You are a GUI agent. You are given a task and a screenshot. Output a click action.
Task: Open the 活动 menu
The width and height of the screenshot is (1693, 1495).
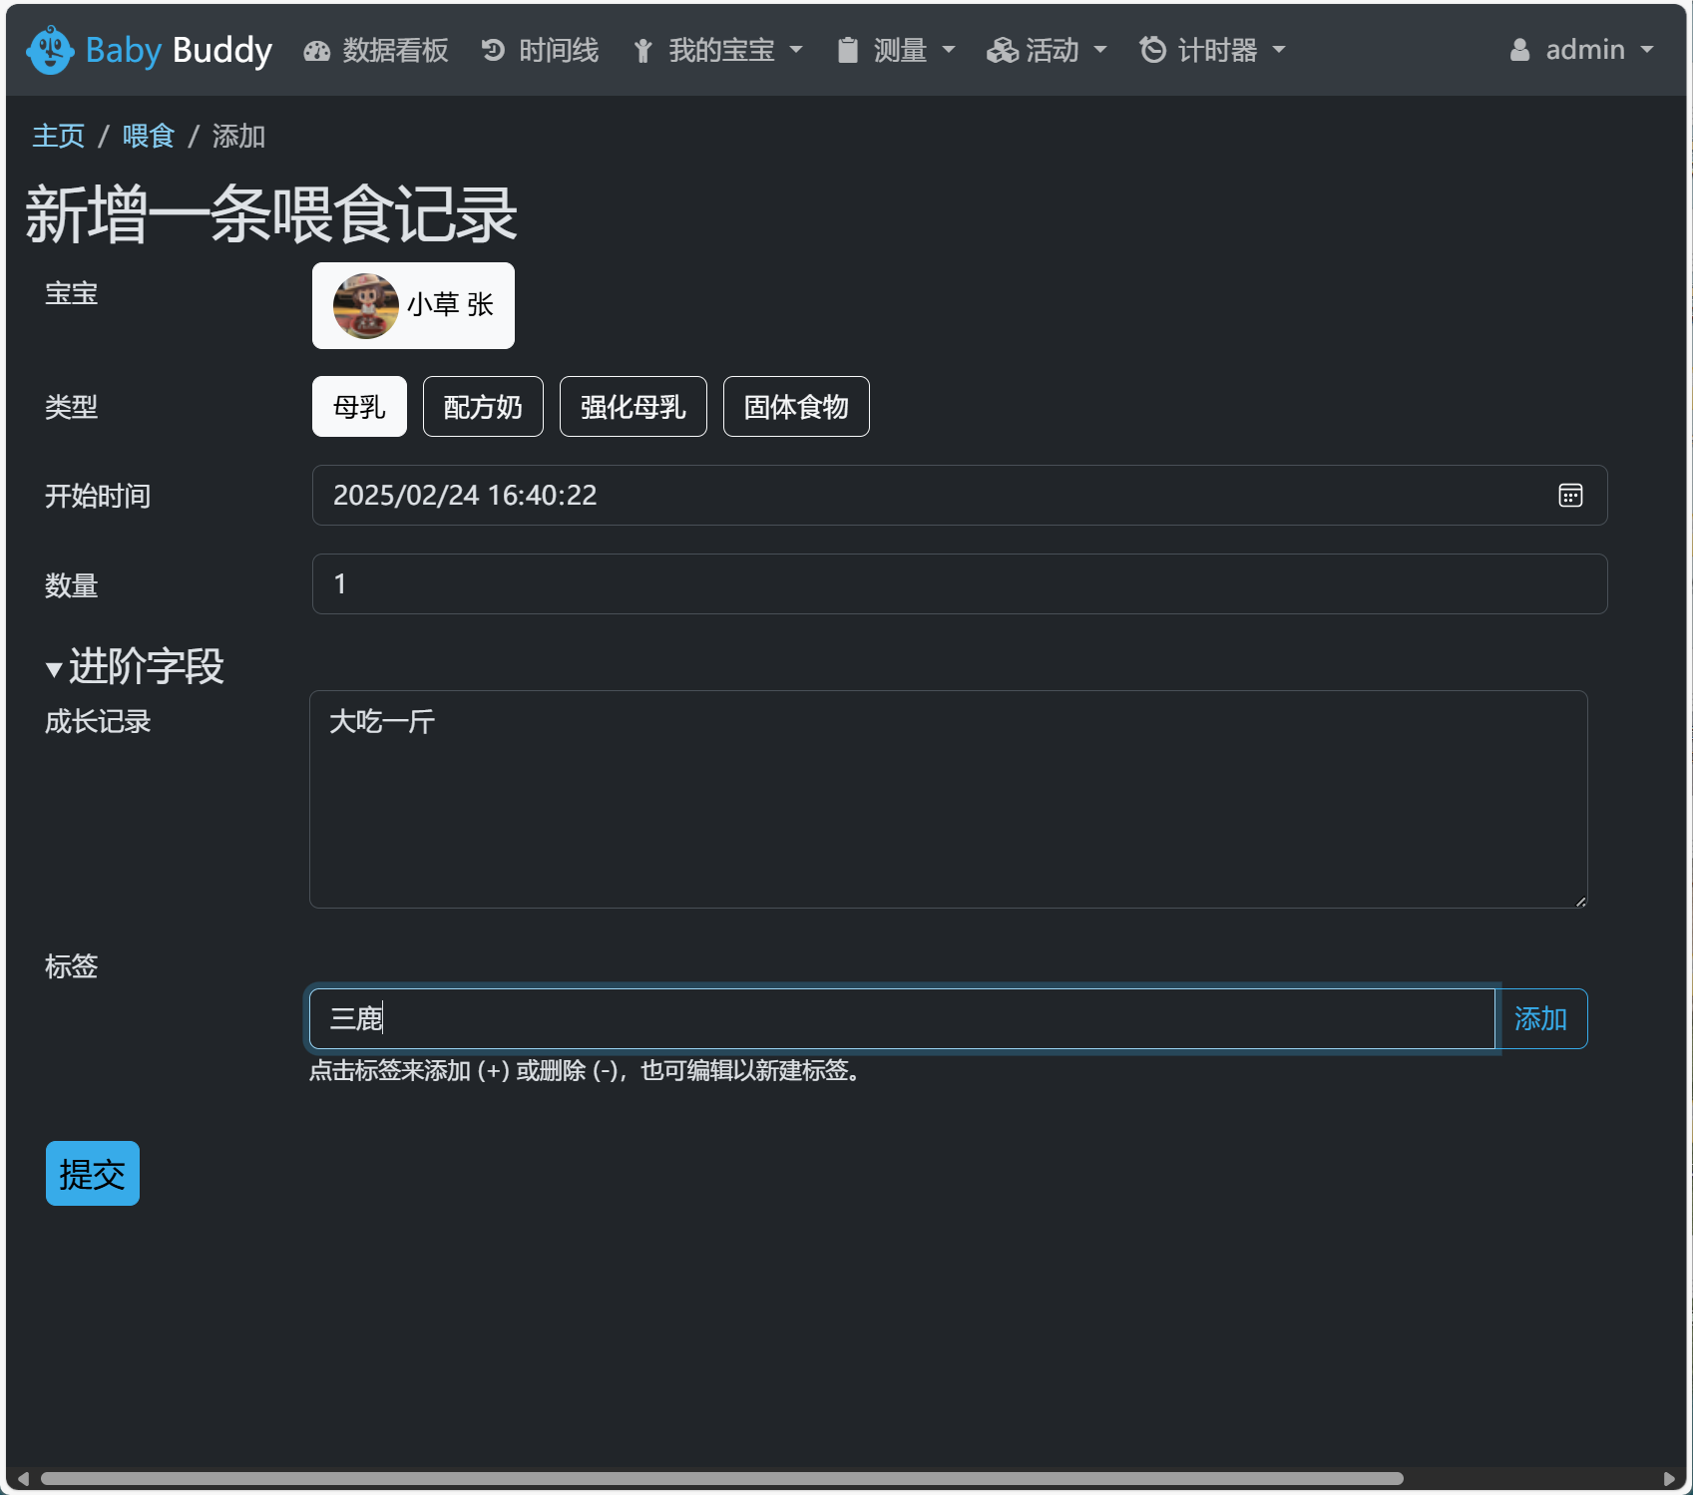pyautogui.click(x=1047, y=50)
